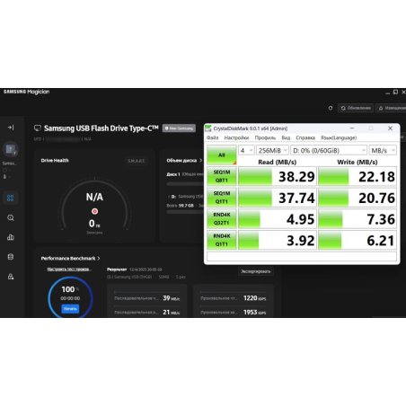Open the lock security icon in the sidebar

(x=11, y=277)
